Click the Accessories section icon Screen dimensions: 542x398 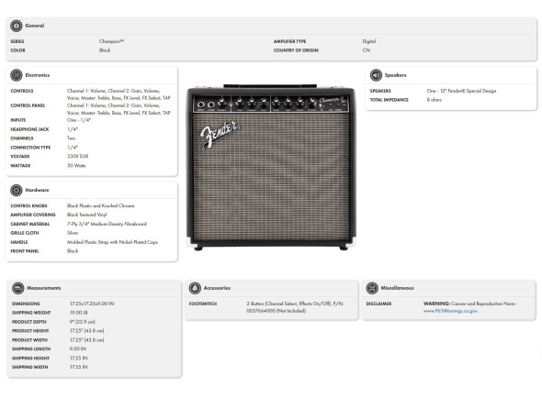coord(195,288)
